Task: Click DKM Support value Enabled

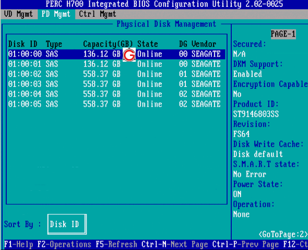Action: coord(247,74)
